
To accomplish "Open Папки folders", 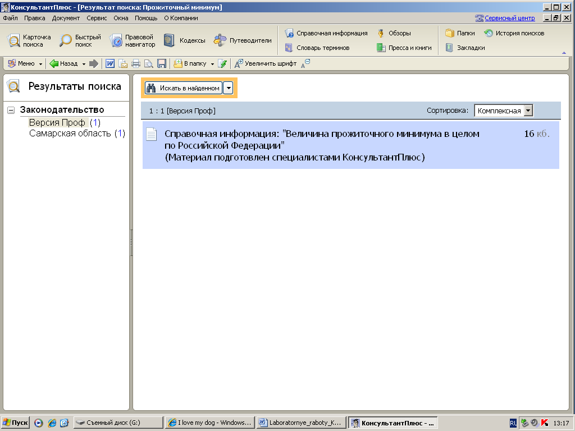I will click(460, 33).
